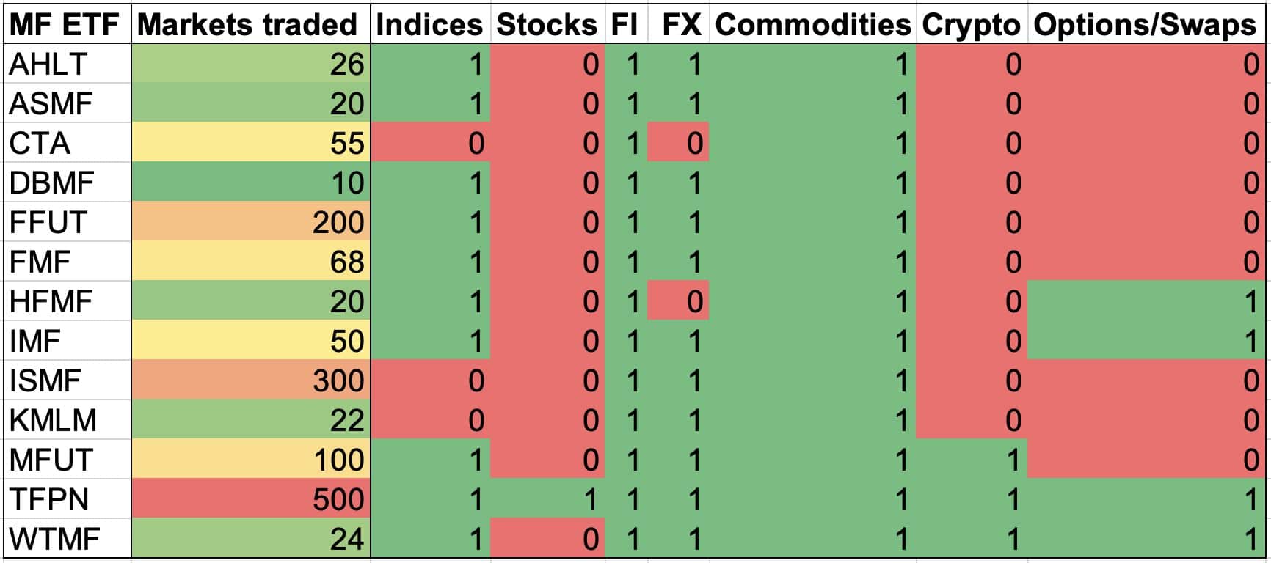Click the 'Stocks' column header
This screenshot has height=563, width=1271.
pos(547,25)
